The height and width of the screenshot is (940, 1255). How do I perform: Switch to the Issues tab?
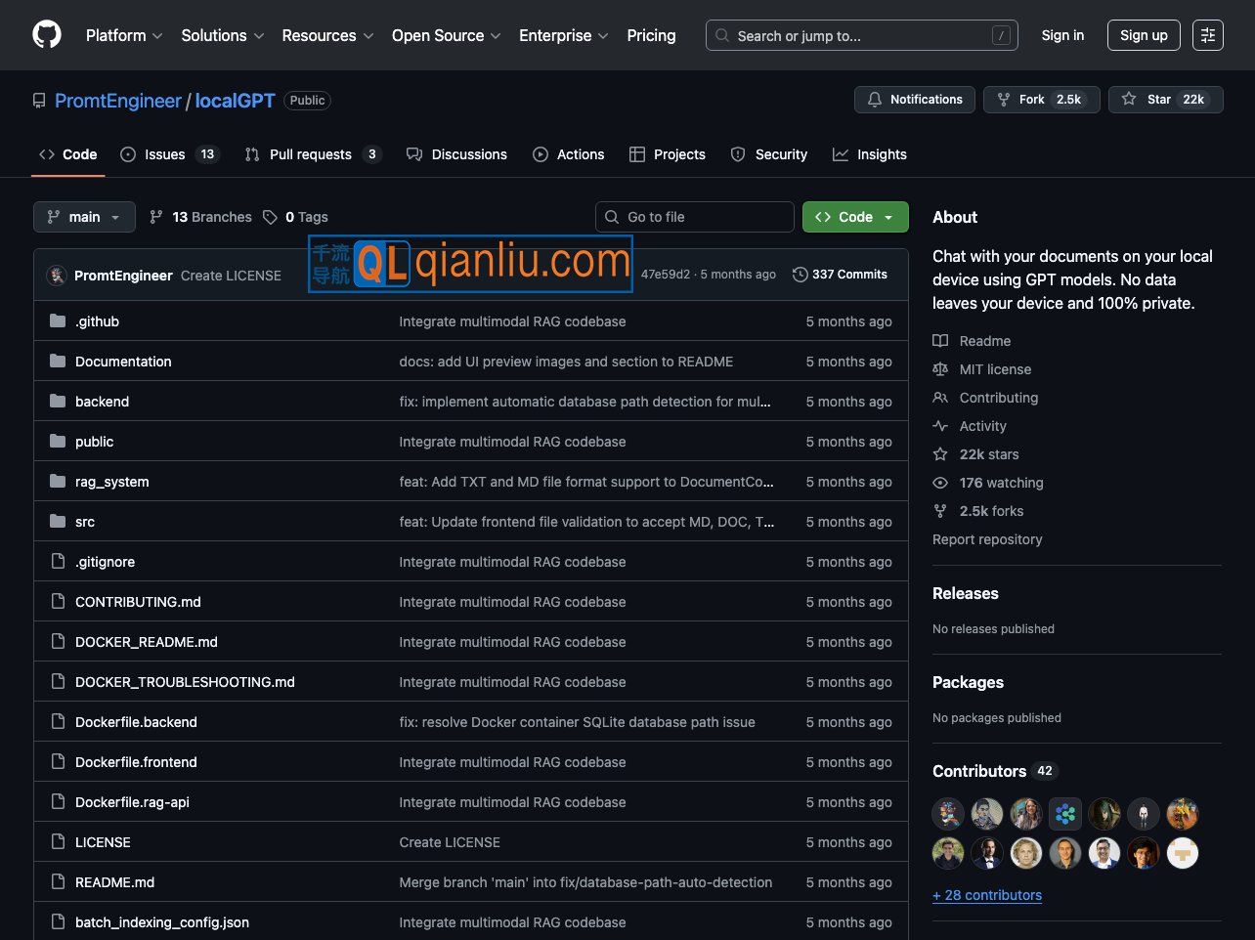(169, 154)
